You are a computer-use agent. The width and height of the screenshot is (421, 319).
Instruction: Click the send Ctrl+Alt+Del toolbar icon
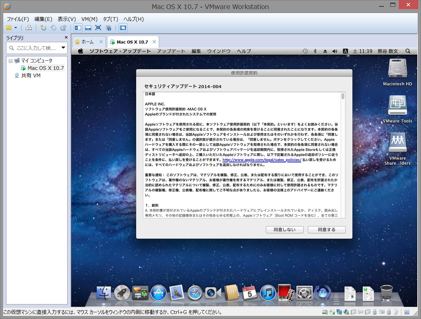coord(29,28)
